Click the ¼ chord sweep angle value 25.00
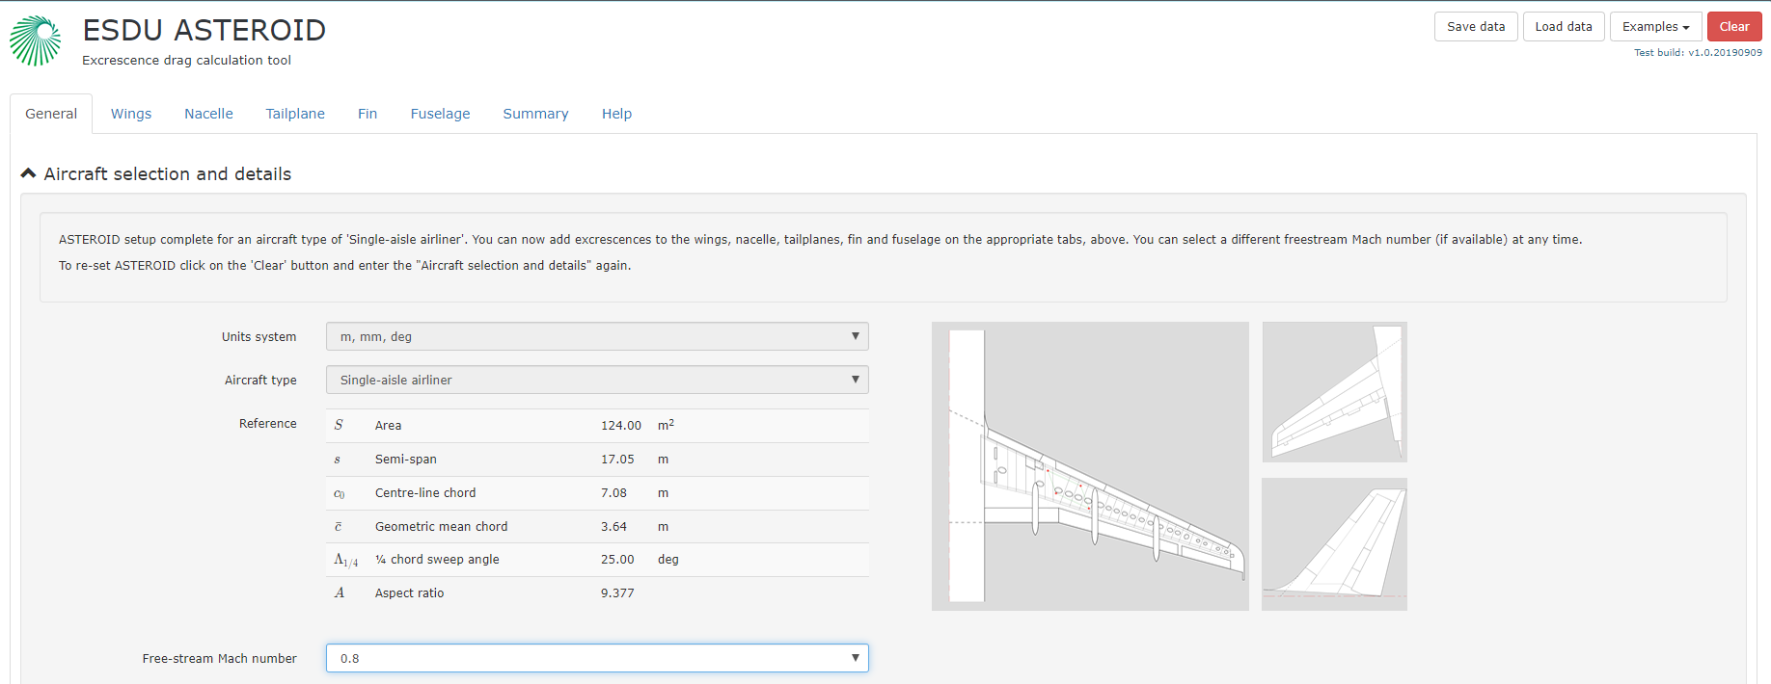Viewport: 1771px width, 684px height. (617, 560)
